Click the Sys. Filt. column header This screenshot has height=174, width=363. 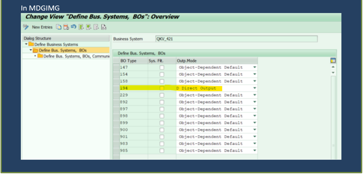point(162,61)
